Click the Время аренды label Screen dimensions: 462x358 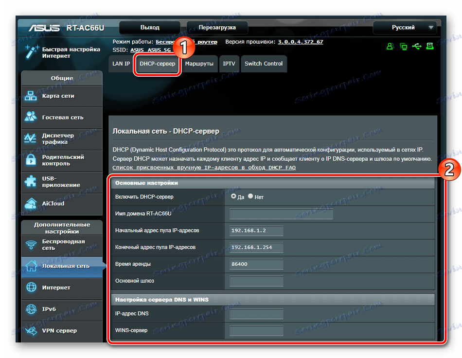point(133,264)
